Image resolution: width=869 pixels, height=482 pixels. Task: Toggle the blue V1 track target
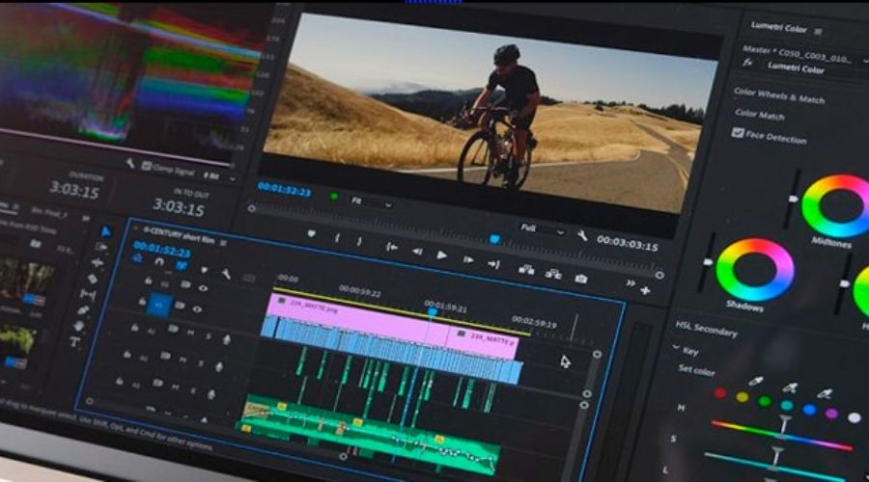coord(159,305)
